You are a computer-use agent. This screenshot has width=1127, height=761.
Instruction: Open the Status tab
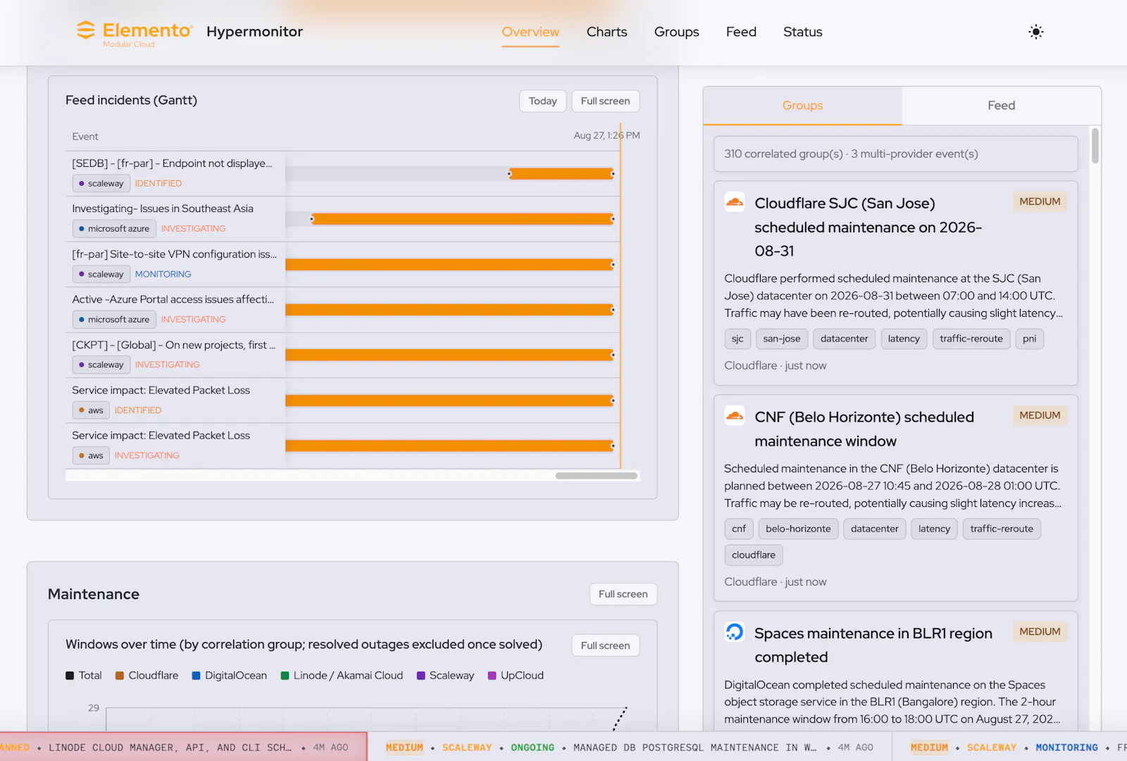tap(802, 32)
